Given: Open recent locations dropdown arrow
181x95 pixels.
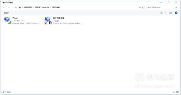Looking at the screenshot, I should pos(13,8).
